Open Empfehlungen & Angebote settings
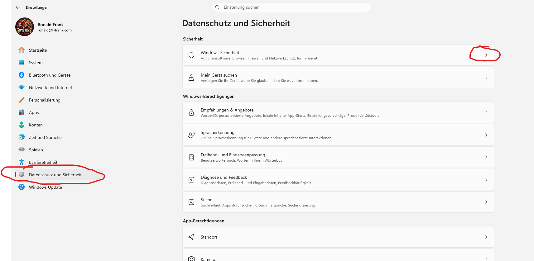Viewport: 534px width, 261px height. coord(338,112)
